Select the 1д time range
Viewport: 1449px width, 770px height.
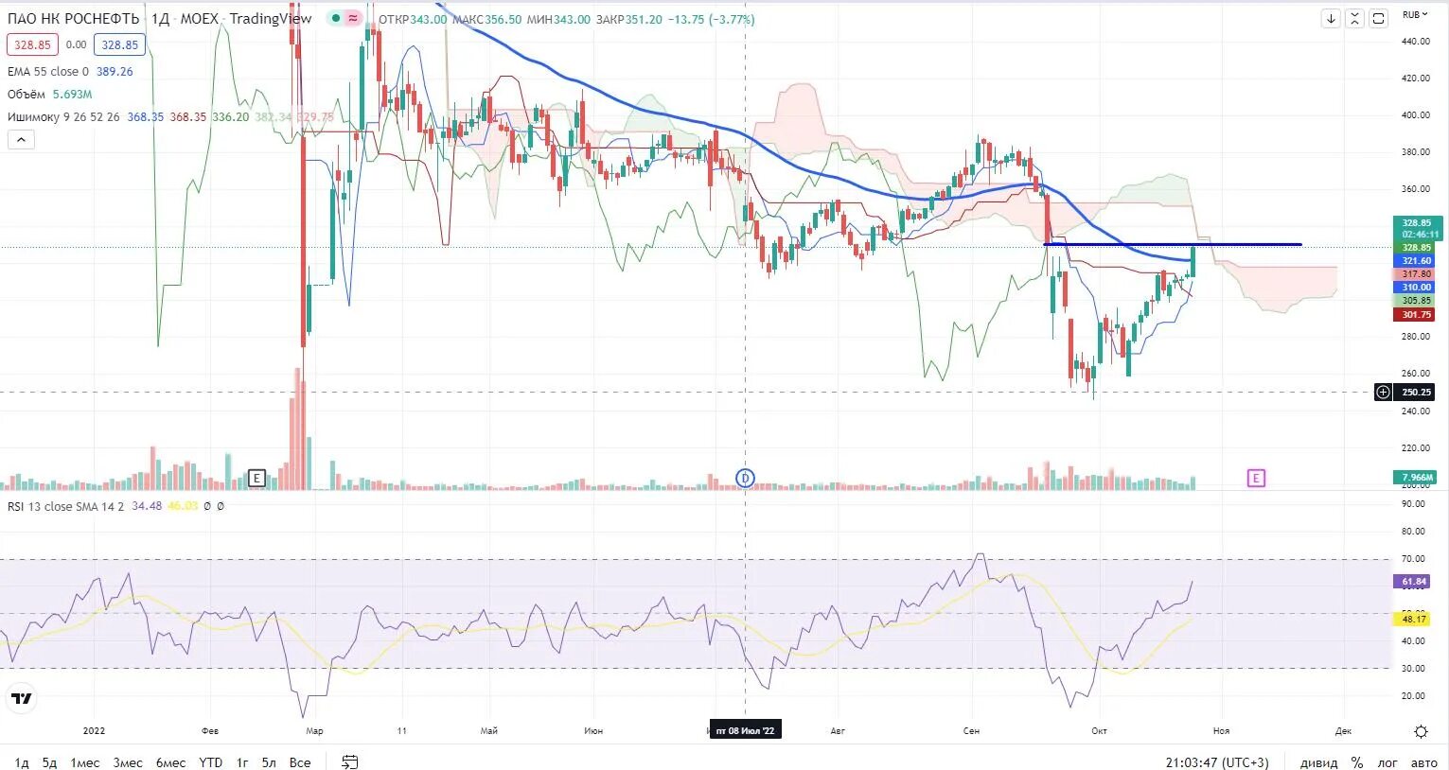(x=22, y=762)
